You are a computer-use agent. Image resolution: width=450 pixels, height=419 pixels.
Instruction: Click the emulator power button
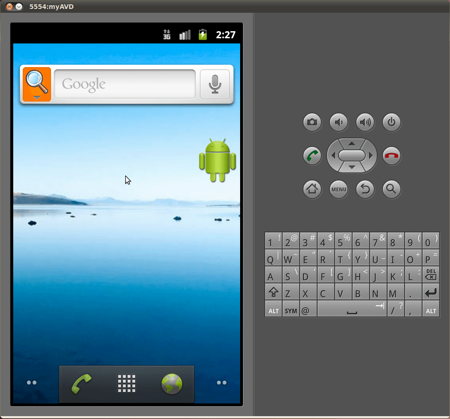391,122
